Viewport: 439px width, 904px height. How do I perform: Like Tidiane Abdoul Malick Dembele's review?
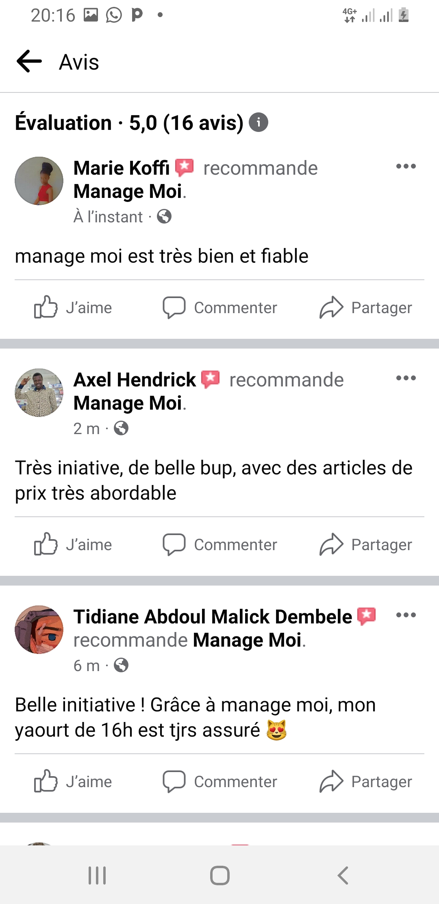tap(73, 781)
